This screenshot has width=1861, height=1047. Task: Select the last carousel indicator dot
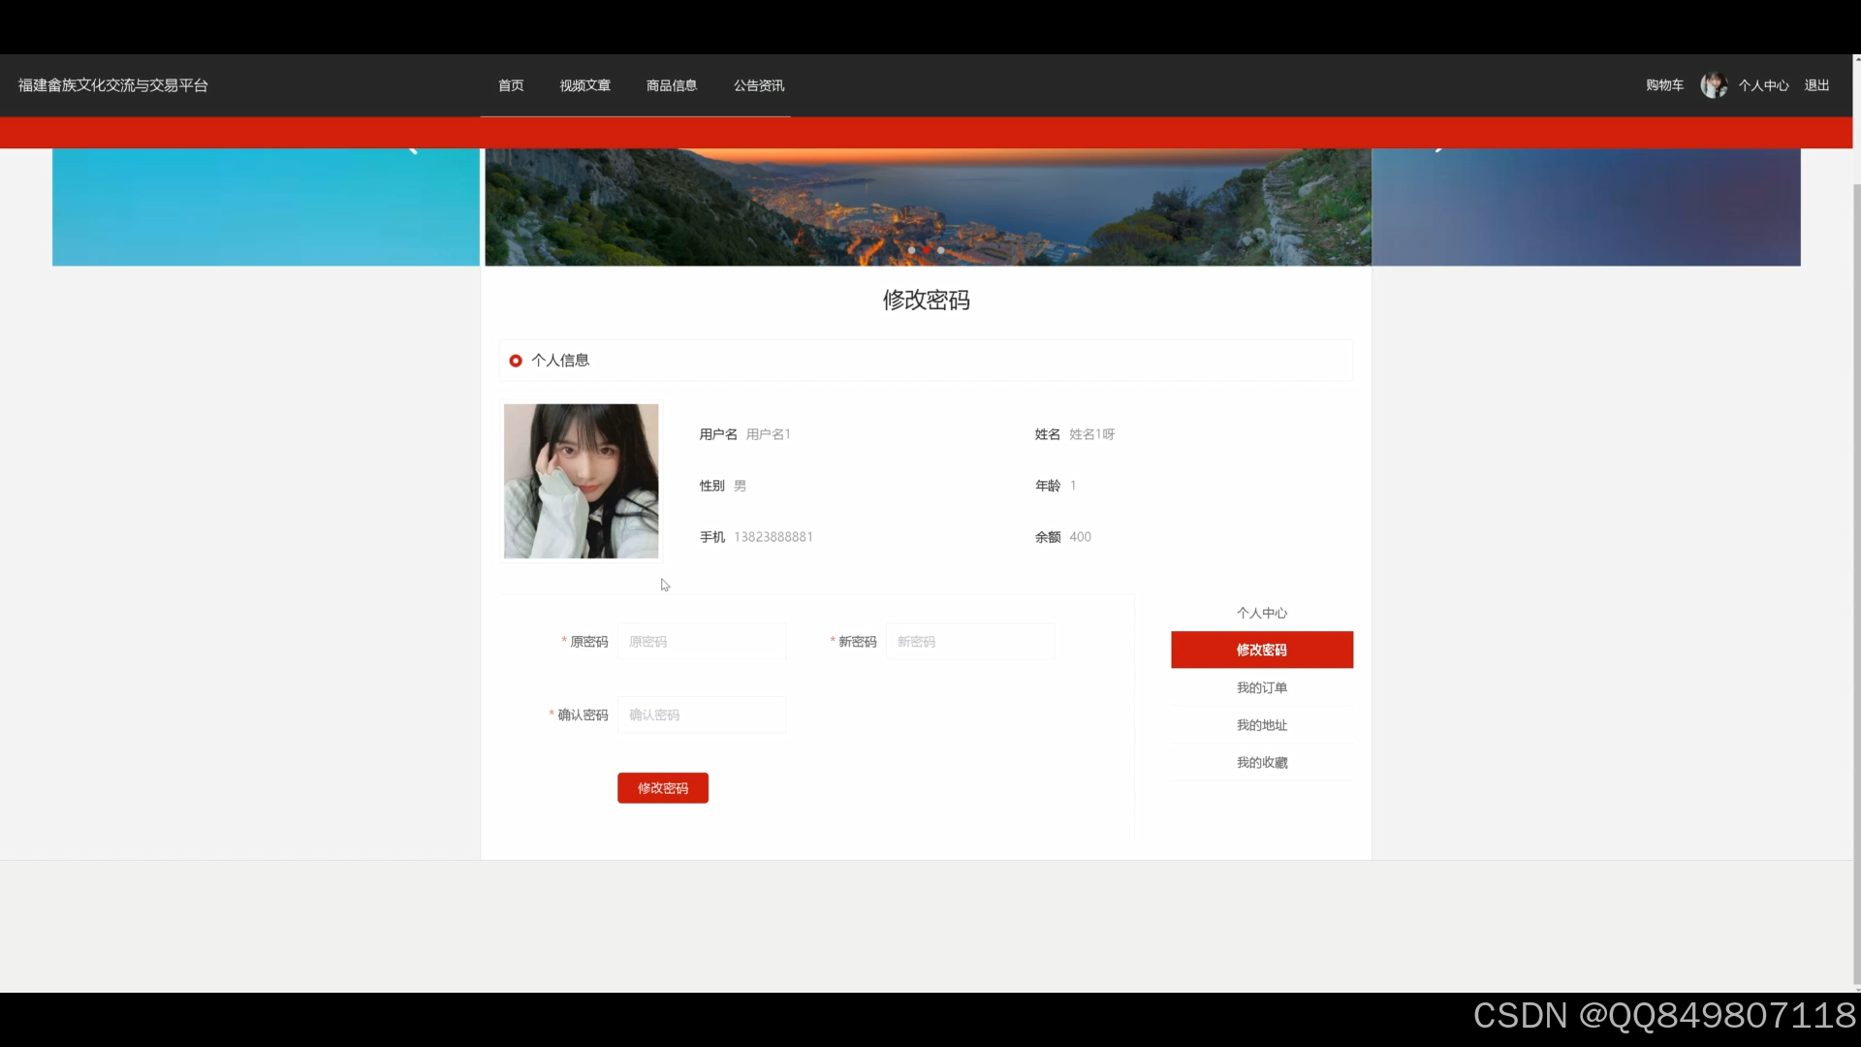coord(940,250)
